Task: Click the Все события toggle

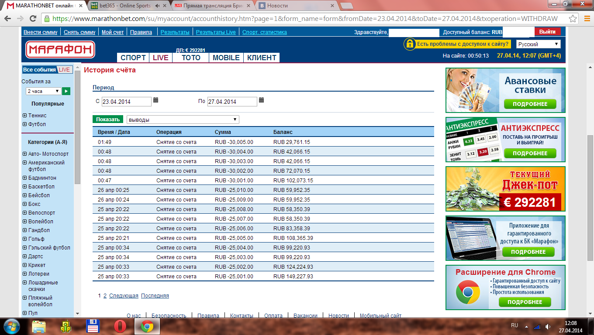Action: point(40,70)
